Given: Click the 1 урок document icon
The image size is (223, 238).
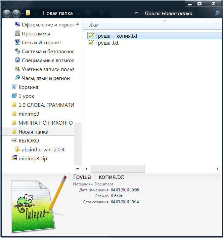Looking at the screenshot, I should [x=14, y=96].
